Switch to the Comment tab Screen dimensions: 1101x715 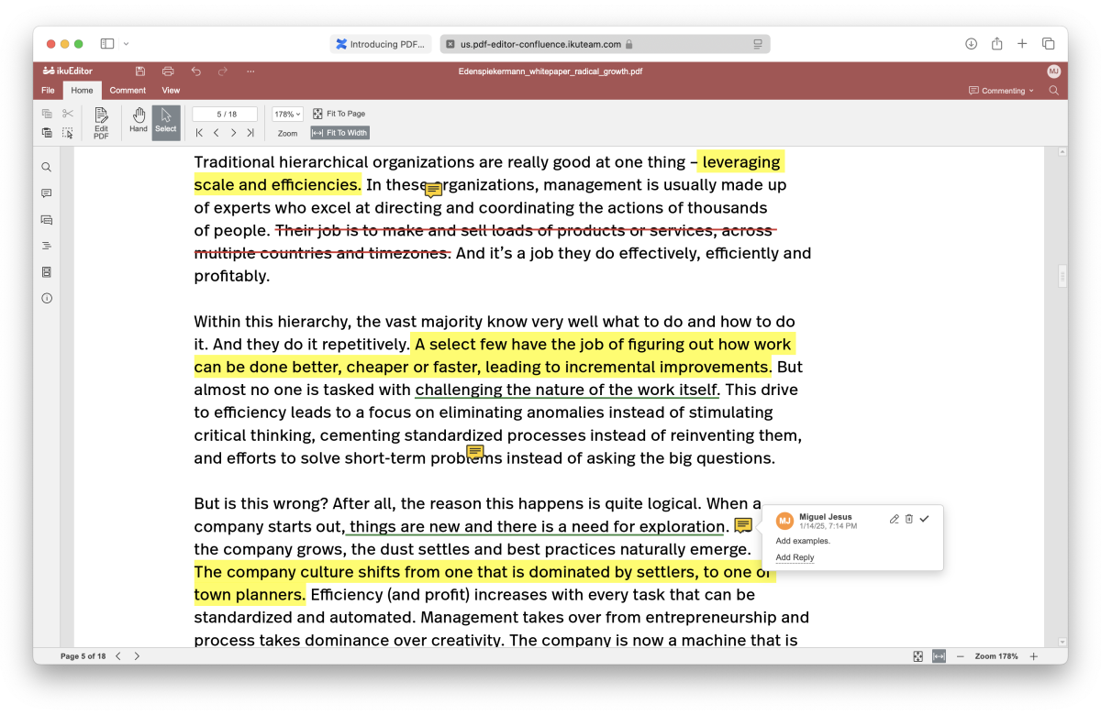point(128,91)
